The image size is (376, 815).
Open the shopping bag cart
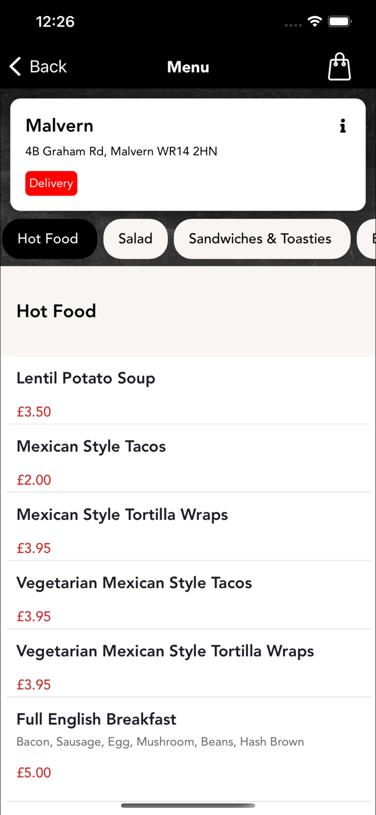[x=339, y=67]
